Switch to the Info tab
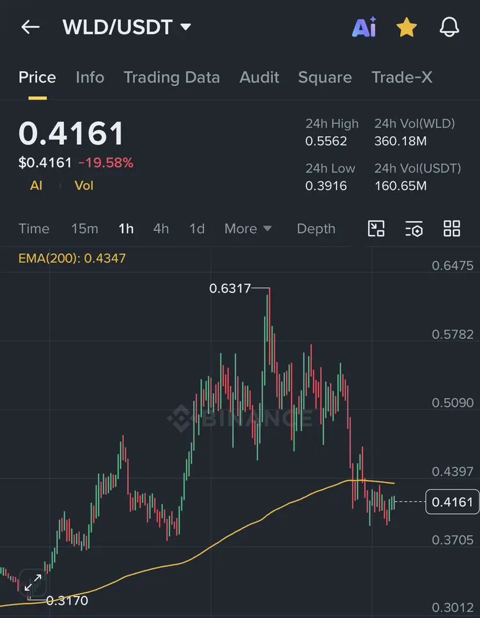Screen dimensions: 480x618 pos(90,77)
